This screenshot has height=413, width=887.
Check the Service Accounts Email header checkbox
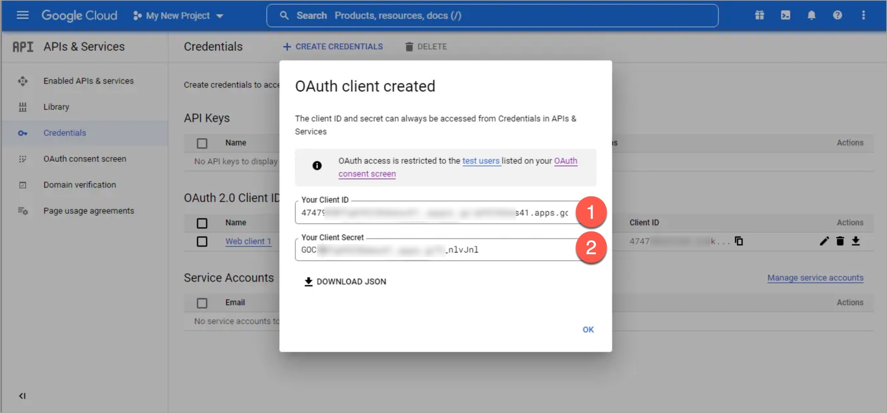click(x=202, y=303)
